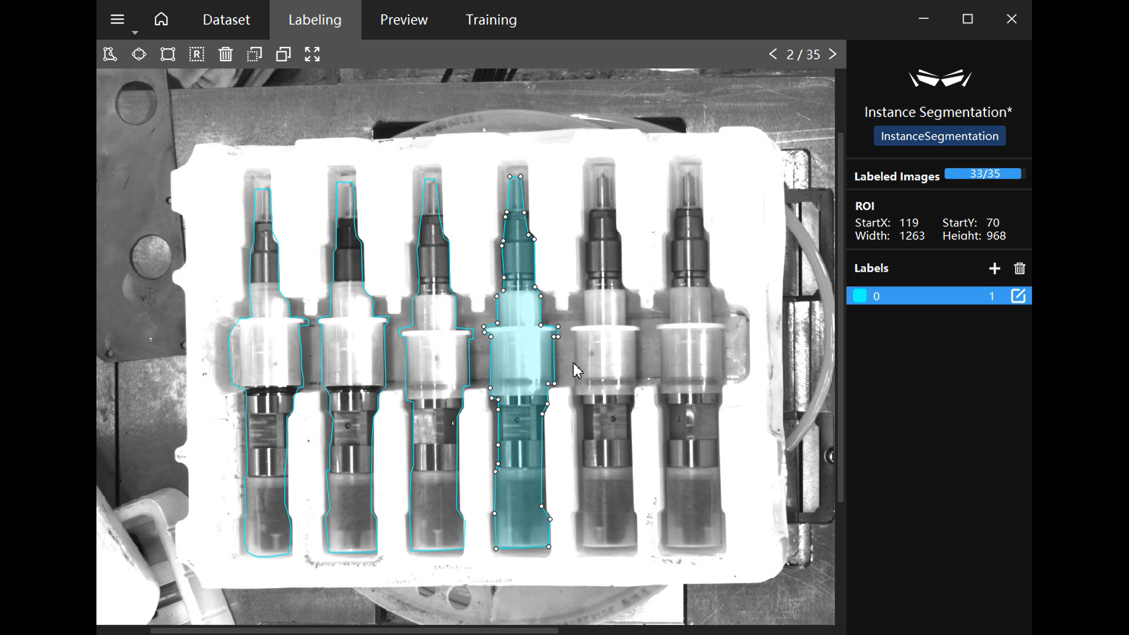This screenshot has height=635, width=1129.
Task: Open the Preview tab
Action: 403,20
